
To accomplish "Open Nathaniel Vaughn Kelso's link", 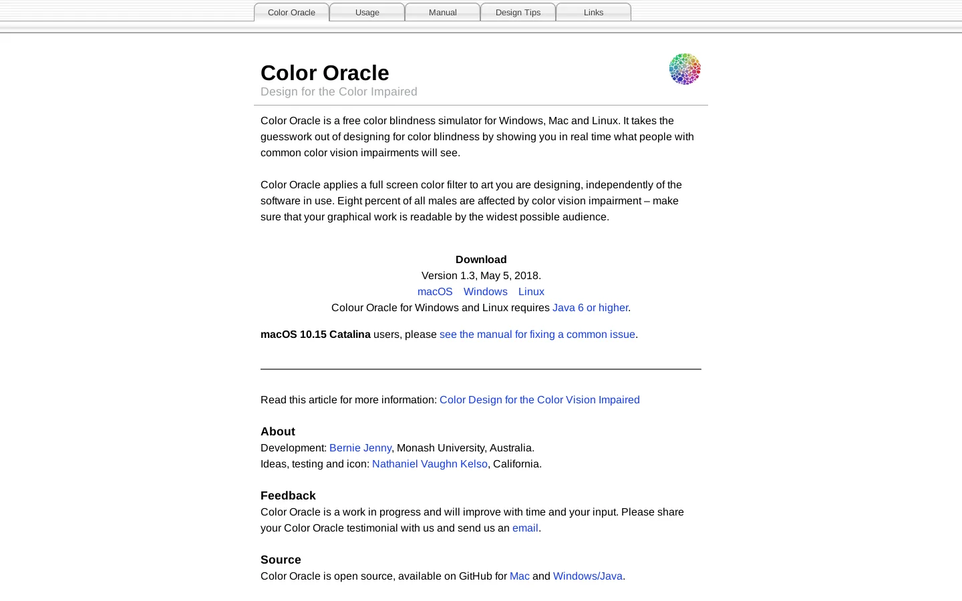I will [430, 464].
